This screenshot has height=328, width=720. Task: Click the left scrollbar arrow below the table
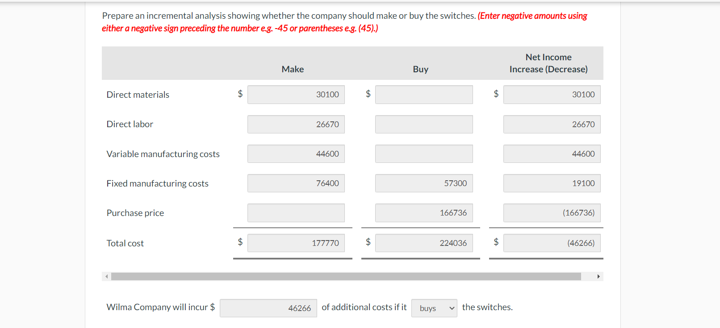click(106, 276)
